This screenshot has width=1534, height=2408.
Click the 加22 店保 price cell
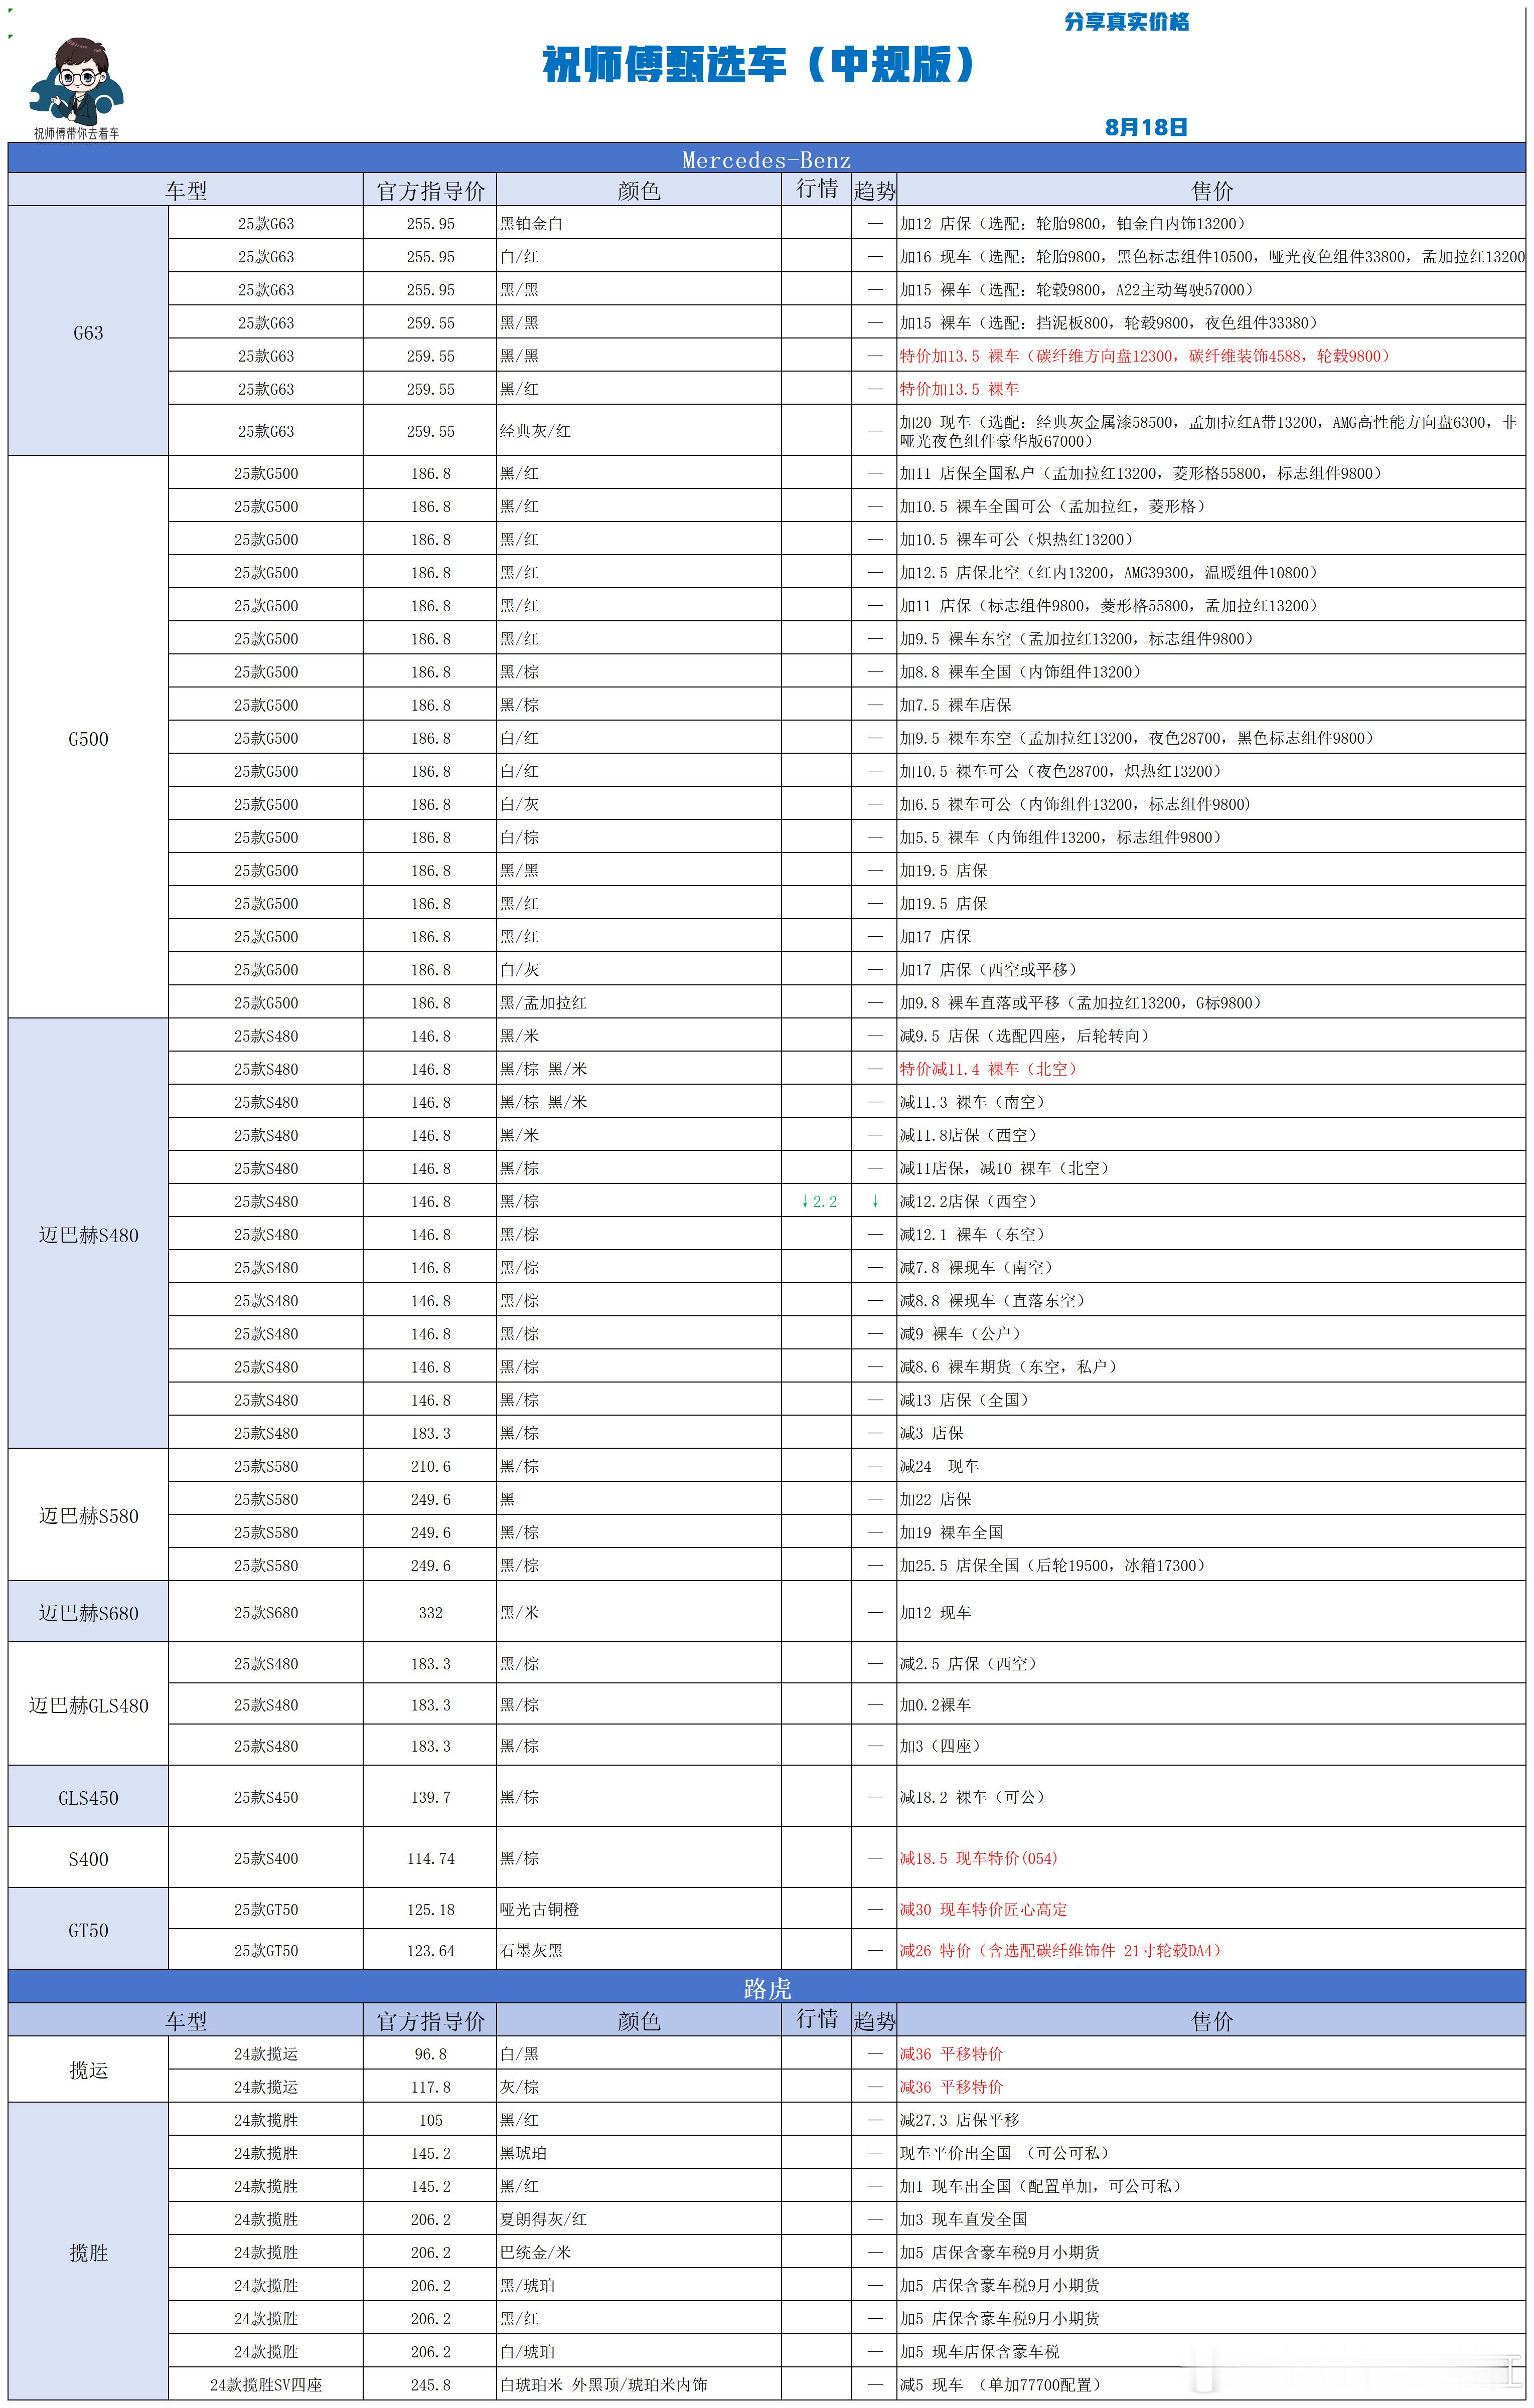[1211, 1498]
